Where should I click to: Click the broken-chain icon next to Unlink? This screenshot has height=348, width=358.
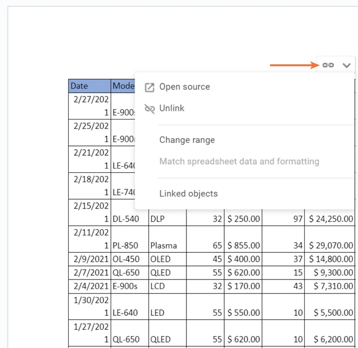tap(149, 109)
